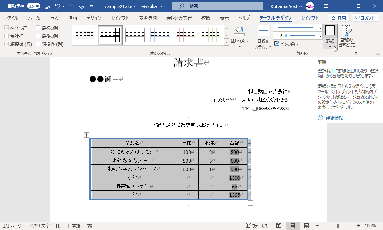Click inside the 検索 search box
The image size is (383, 230).
217,6
